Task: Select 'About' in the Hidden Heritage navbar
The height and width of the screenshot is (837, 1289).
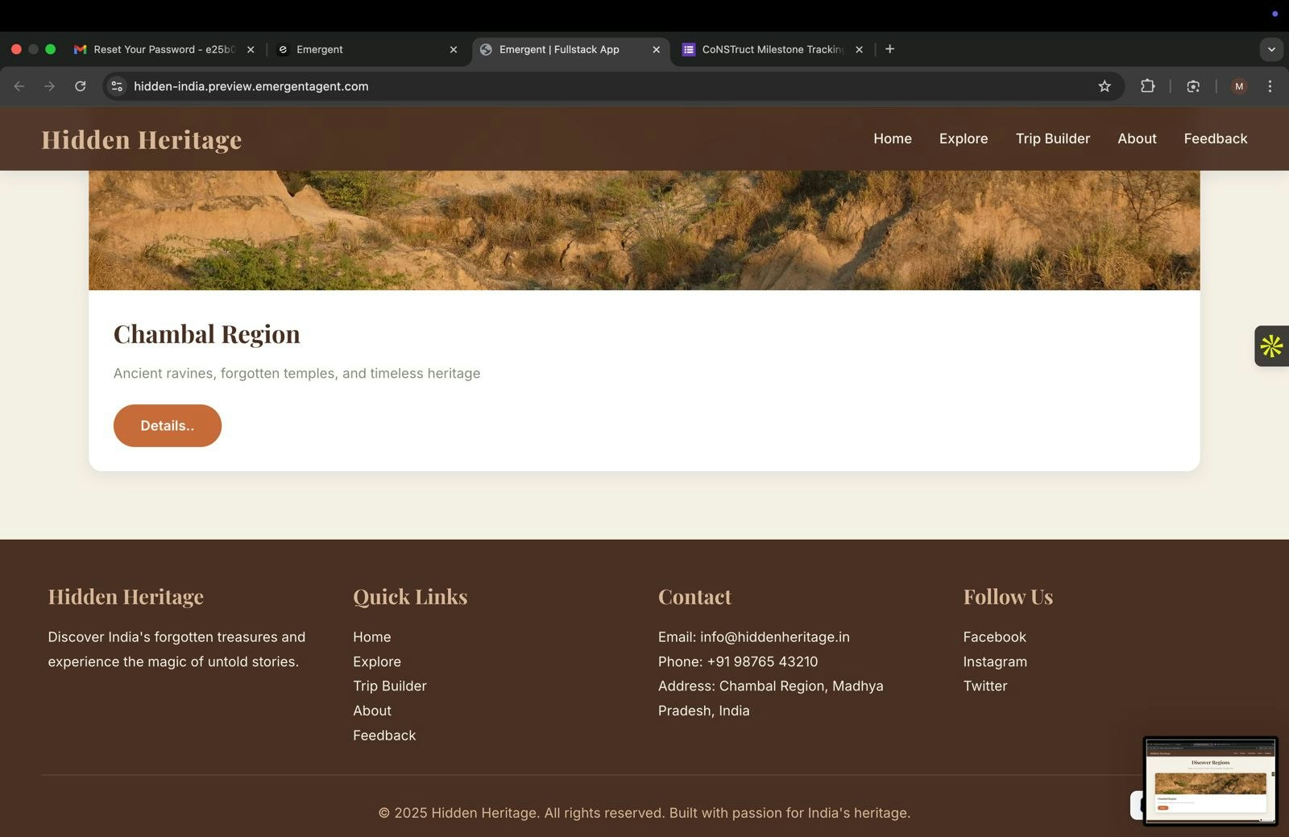Action: tap(1137, 139)
